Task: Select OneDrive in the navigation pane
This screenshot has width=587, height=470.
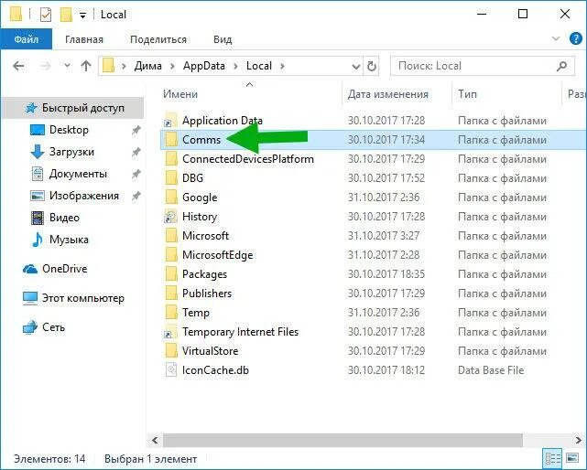Action: point(64,269)
